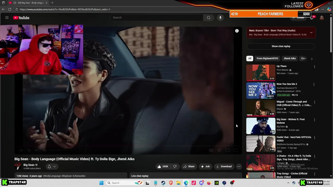The width and height of the screenshot is (333, 187).
Task: Open the YouTube guide hamburger menu
Action: [x=7, y=18]
